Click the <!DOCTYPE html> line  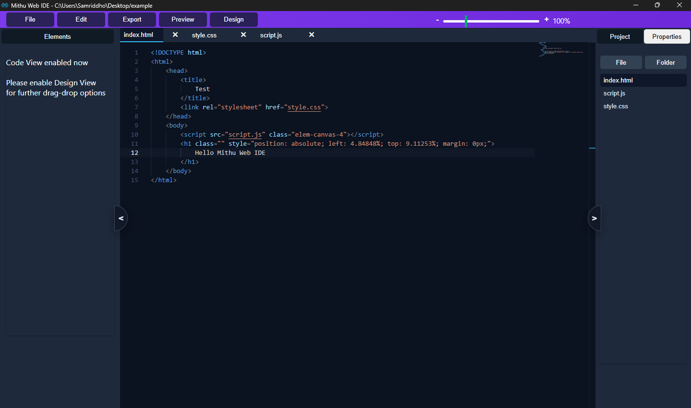(x=178, y=53)
